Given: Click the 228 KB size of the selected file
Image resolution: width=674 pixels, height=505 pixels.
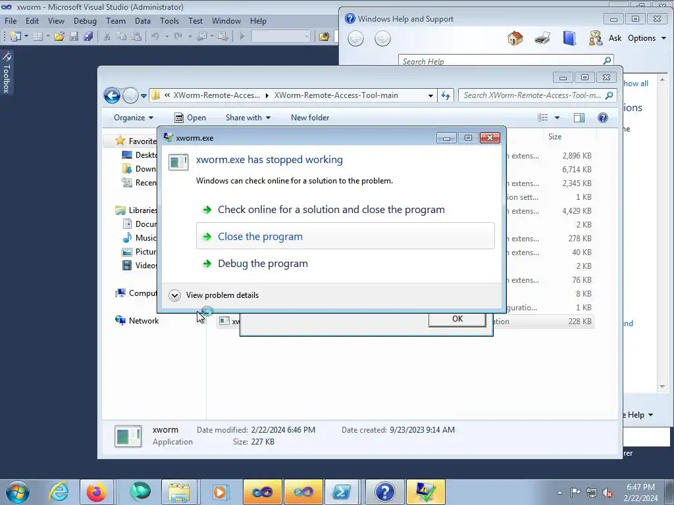Looking at the screenshot, I should tap(579, 321).
